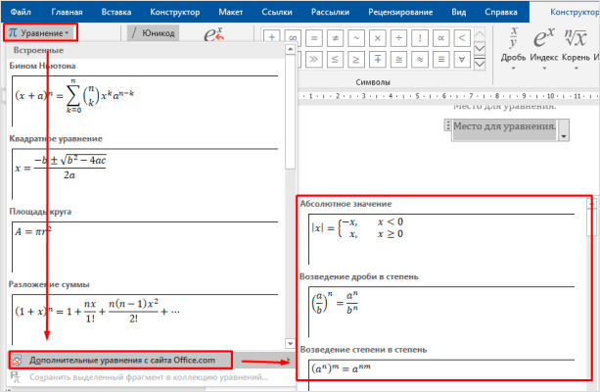Screen dimensions: 600x392
Task: Insert the exclamation mark symbol
Action: (x=420, y=38)
